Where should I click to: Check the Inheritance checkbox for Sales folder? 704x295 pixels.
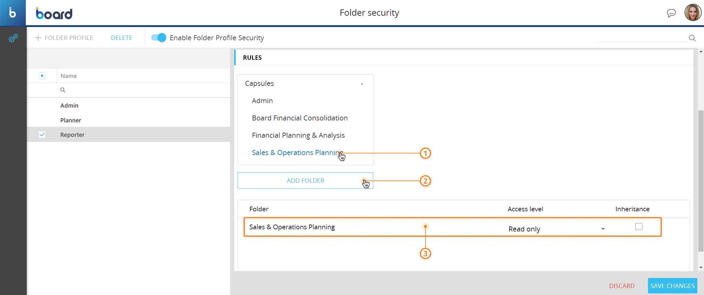(639, 226)
